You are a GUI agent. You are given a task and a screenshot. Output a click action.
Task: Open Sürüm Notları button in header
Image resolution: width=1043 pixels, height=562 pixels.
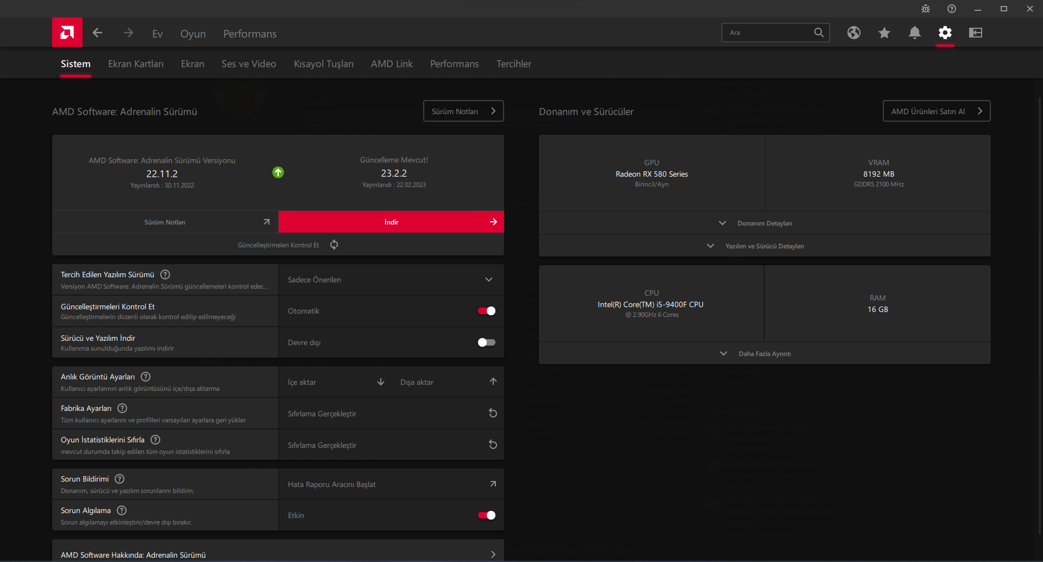point(463,111)
